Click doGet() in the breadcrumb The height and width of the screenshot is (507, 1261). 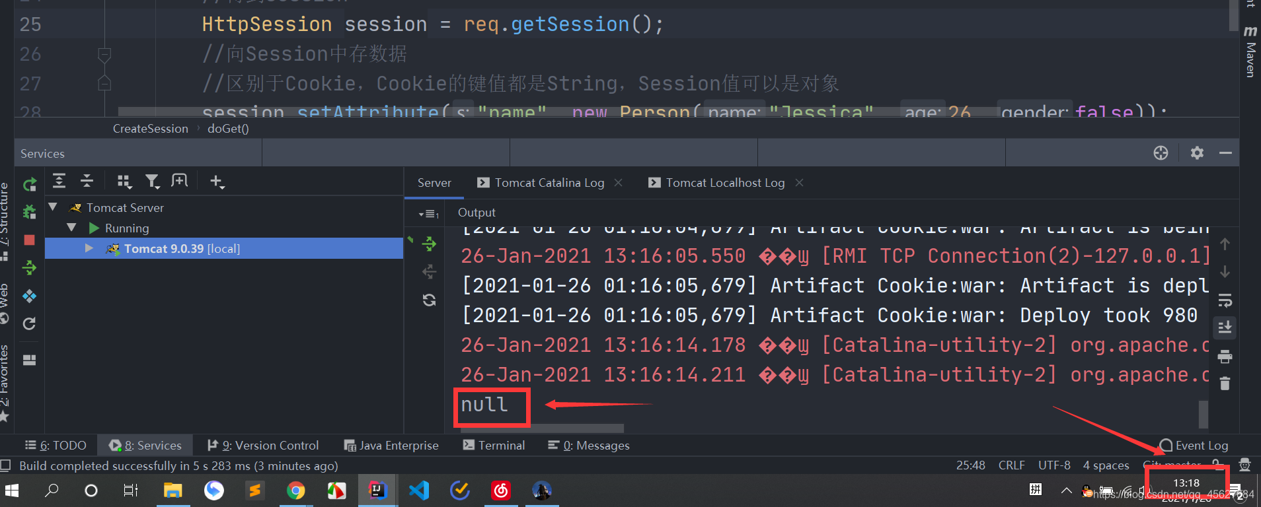pos(228,129)
